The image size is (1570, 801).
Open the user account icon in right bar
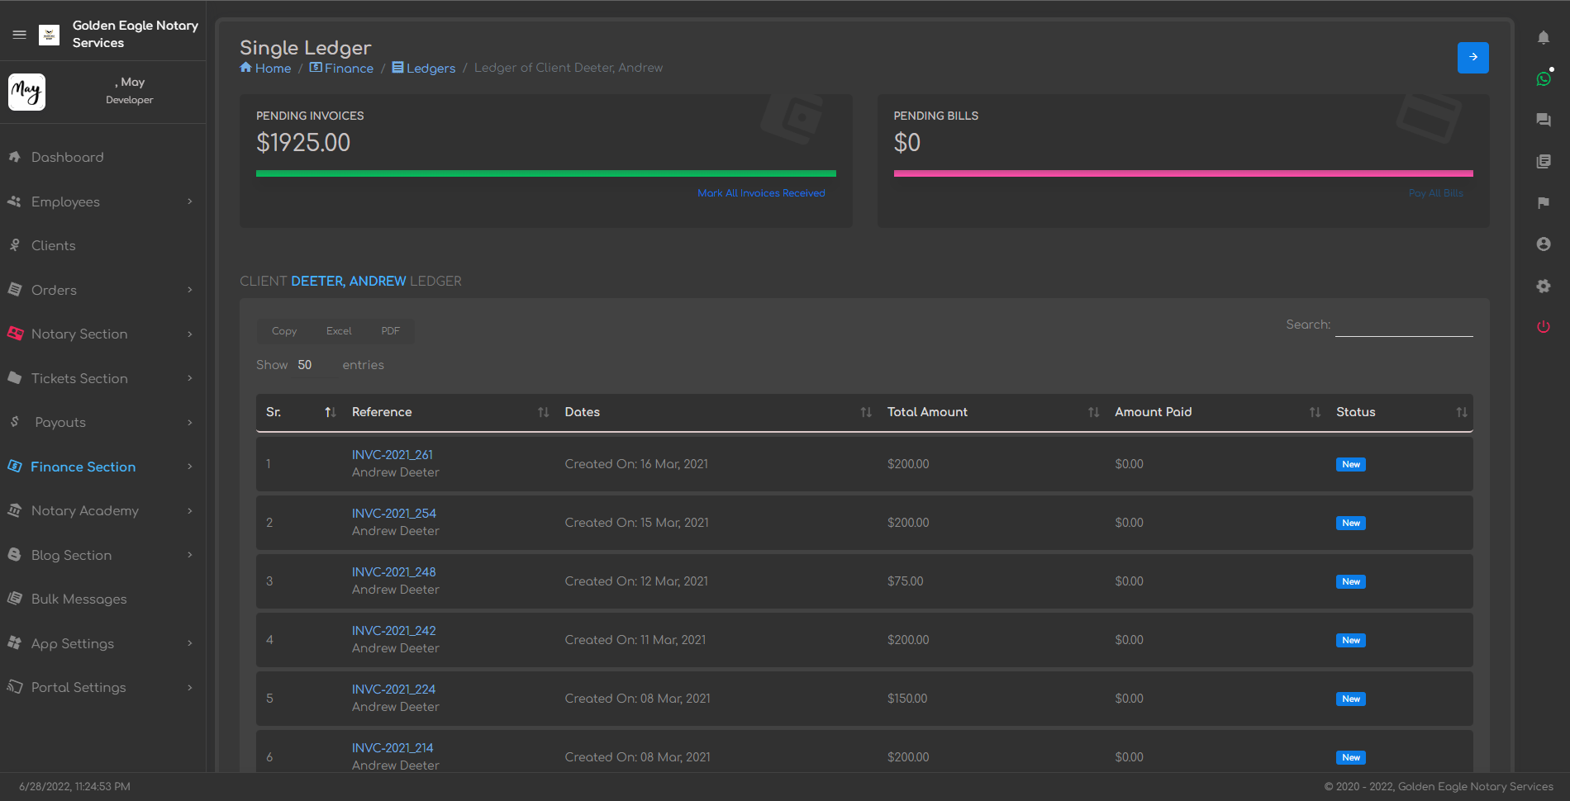tap(1543, 244)
